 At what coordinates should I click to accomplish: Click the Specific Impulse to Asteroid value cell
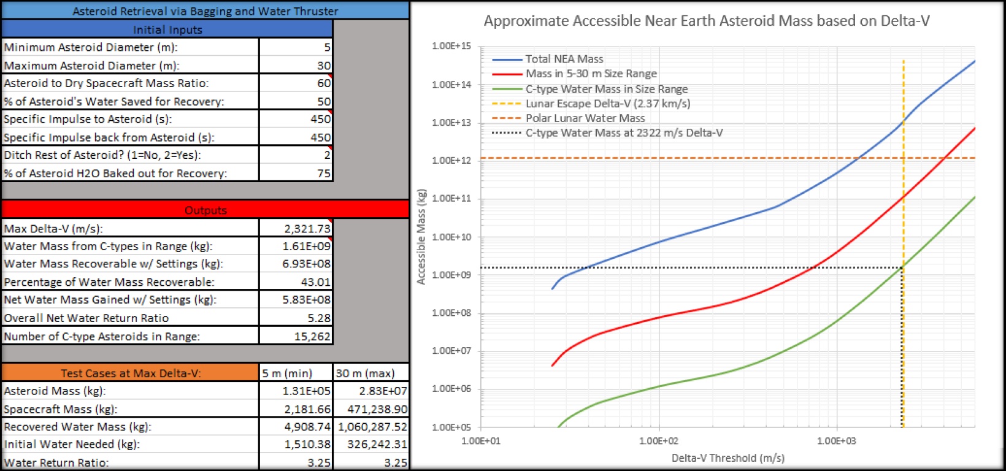pos(296,119)
